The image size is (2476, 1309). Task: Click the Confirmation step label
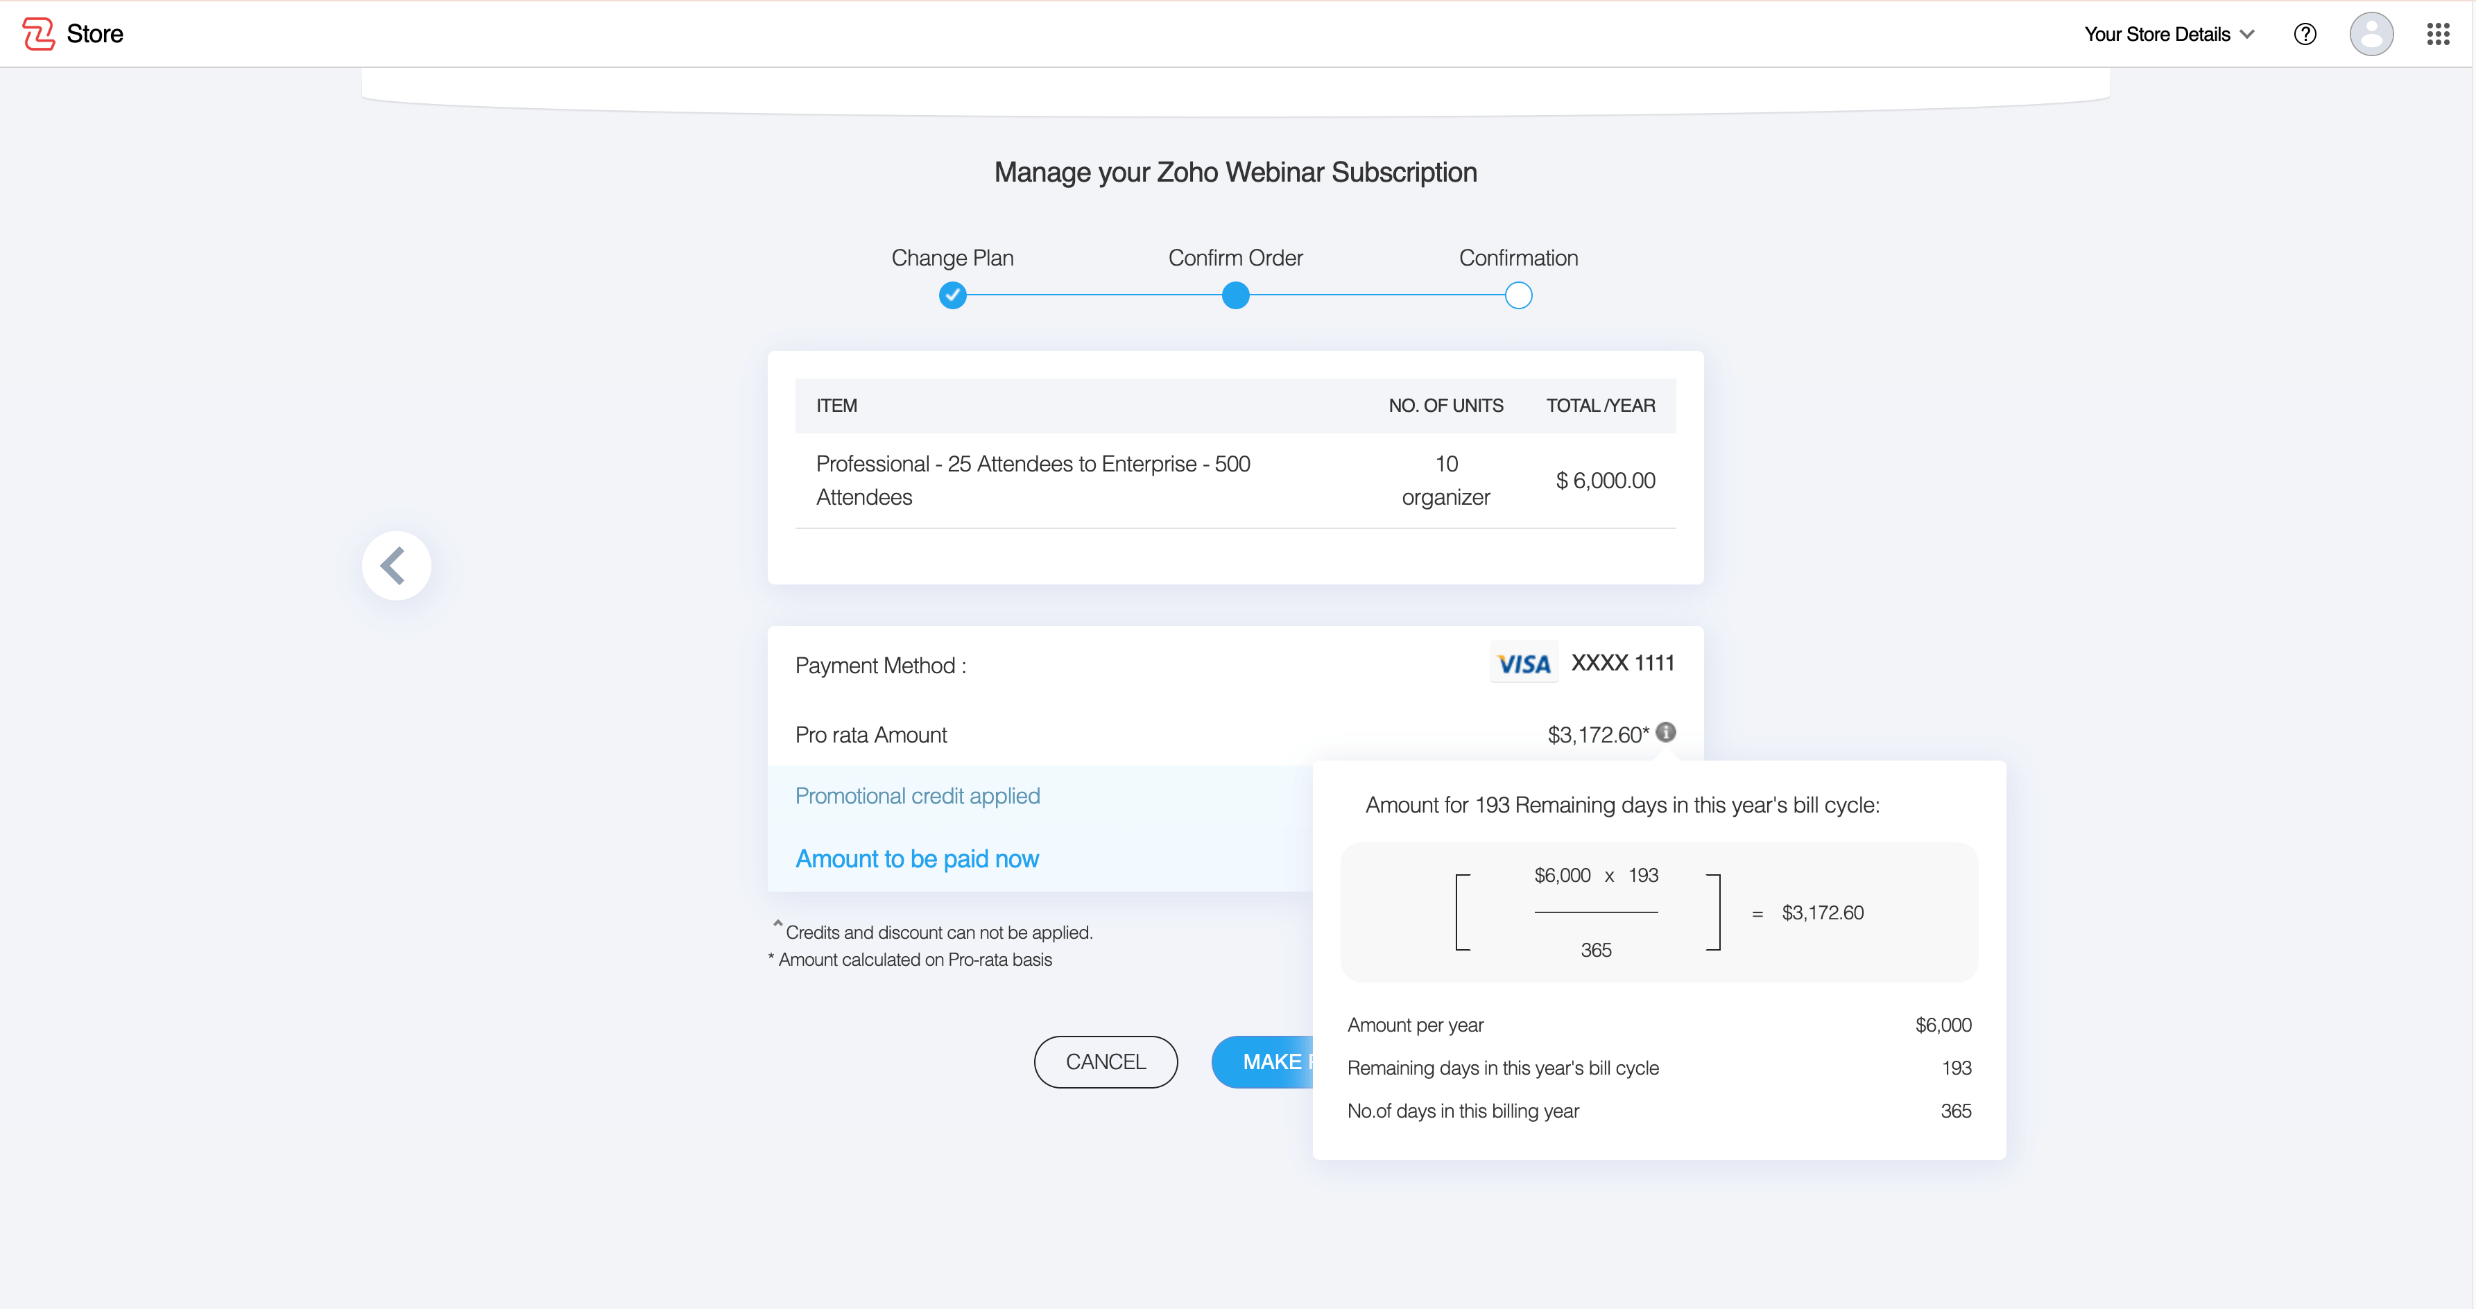(1518, 258)
